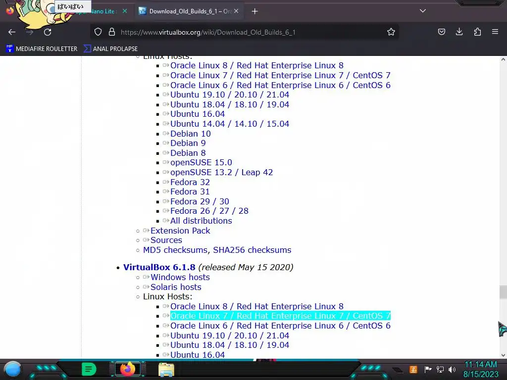Switch to the Download_Old_Builds_6_1 tab
Screen dimensions: 507x380
coord(190,11)
